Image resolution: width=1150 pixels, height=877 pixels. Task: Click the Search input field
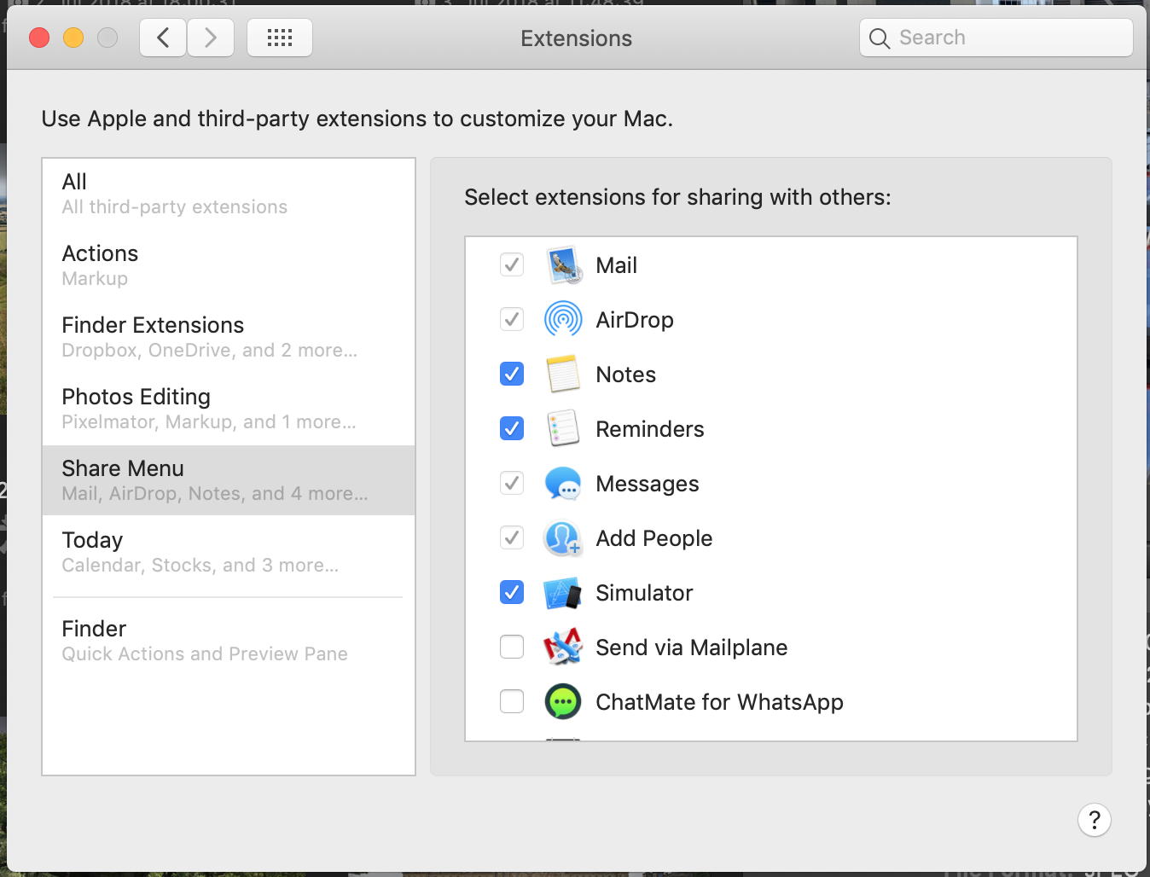tap(996, 38)
